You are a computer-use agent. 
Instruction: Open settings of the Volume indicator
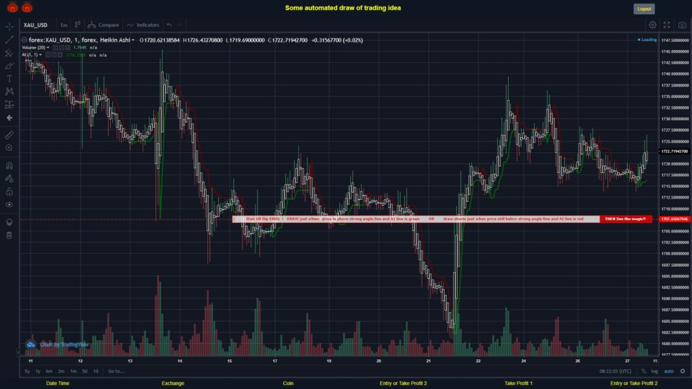61,48
